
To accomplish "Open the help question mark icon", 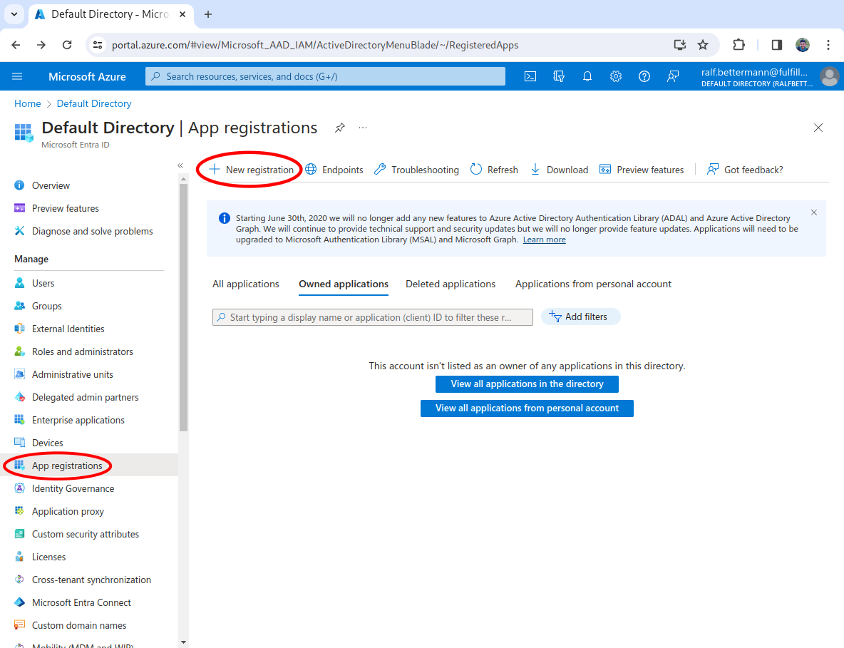I will (644, 76).
